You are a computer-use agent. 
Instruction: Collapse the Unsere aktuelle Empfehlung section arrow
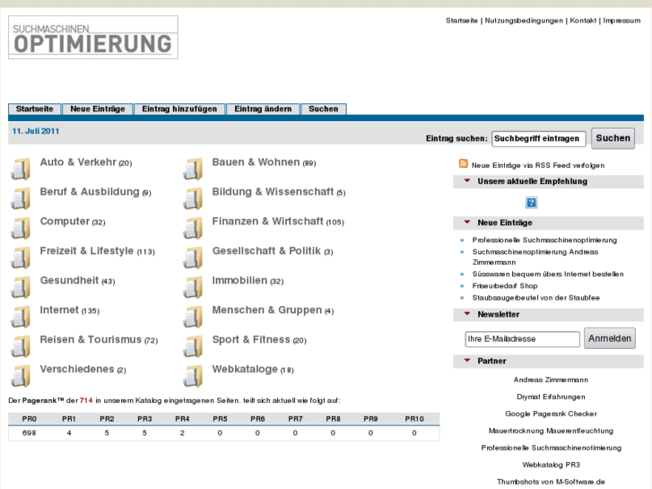click(467, 180)
